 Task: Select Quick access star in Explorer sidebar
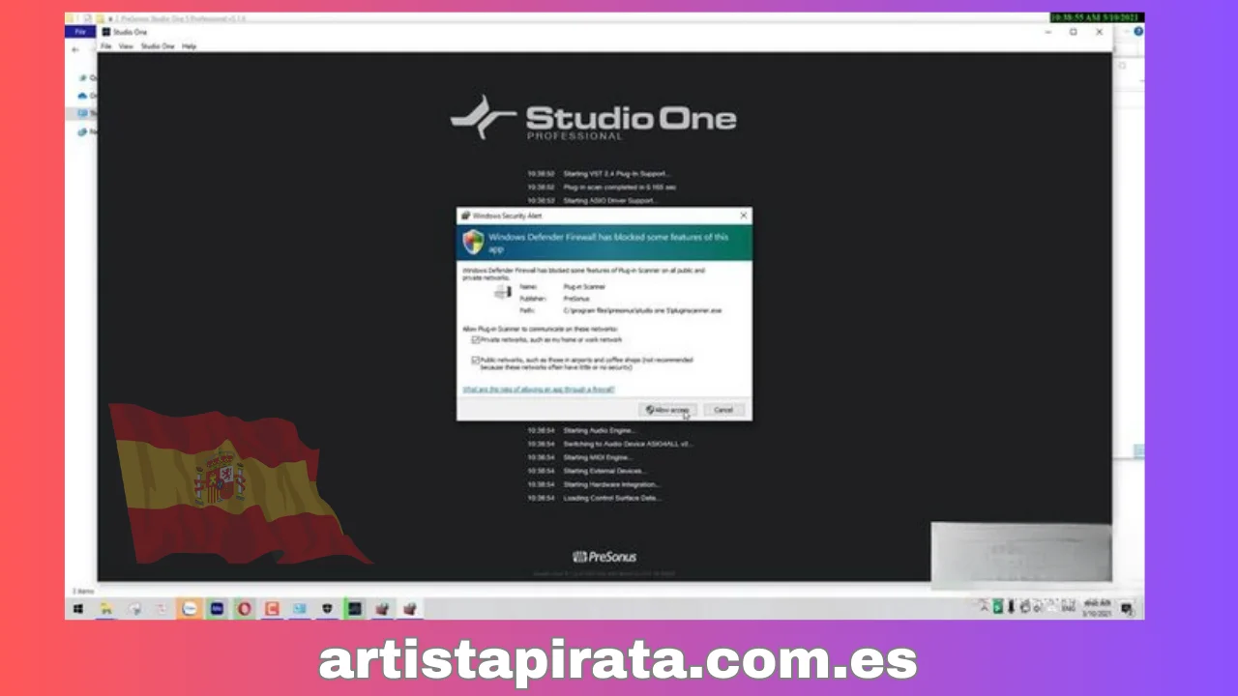coord(83,77)
